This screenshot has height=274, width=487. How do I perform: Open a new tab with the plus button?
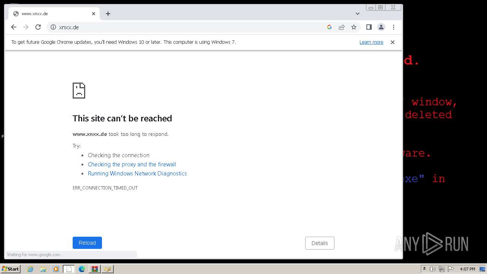[108, 14]
